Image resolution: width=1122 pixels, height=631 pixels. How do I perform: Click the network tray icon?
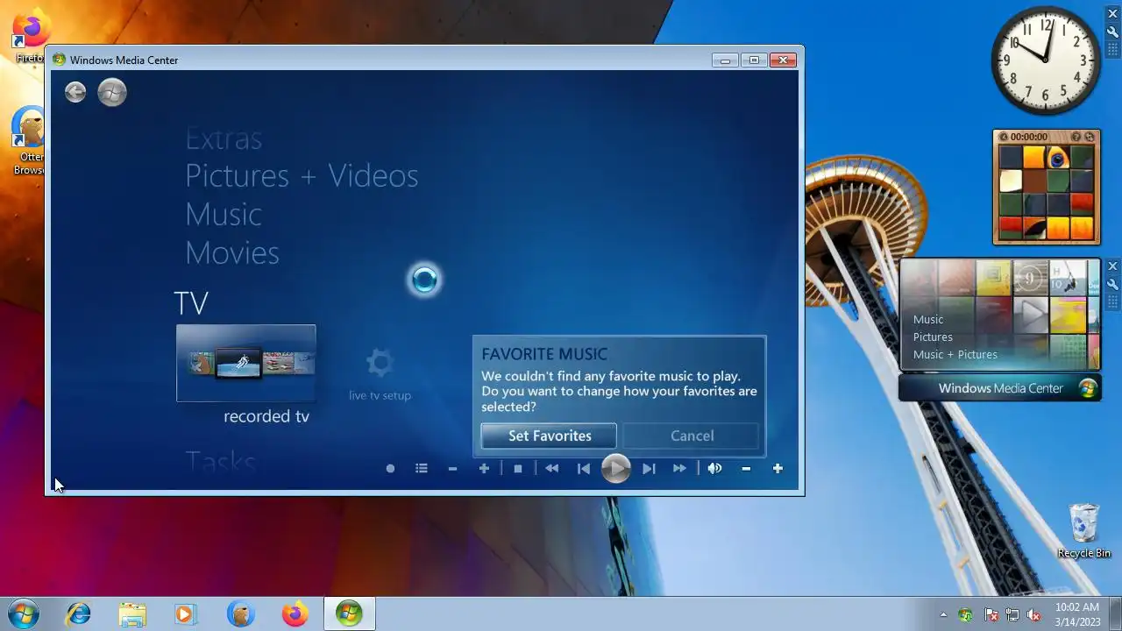(1012, 615)
